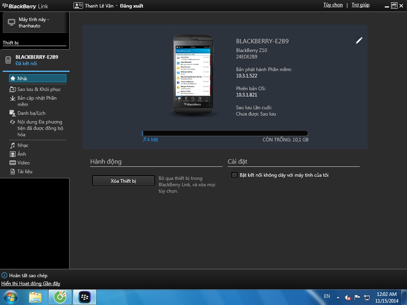
Task: Click the home icon beside Nhà
Action: point(13,78)
